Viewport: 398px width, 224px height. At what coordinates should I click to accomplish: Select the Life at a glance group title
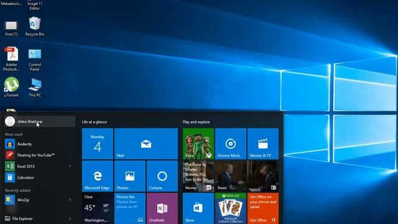[x=95, y=122]
